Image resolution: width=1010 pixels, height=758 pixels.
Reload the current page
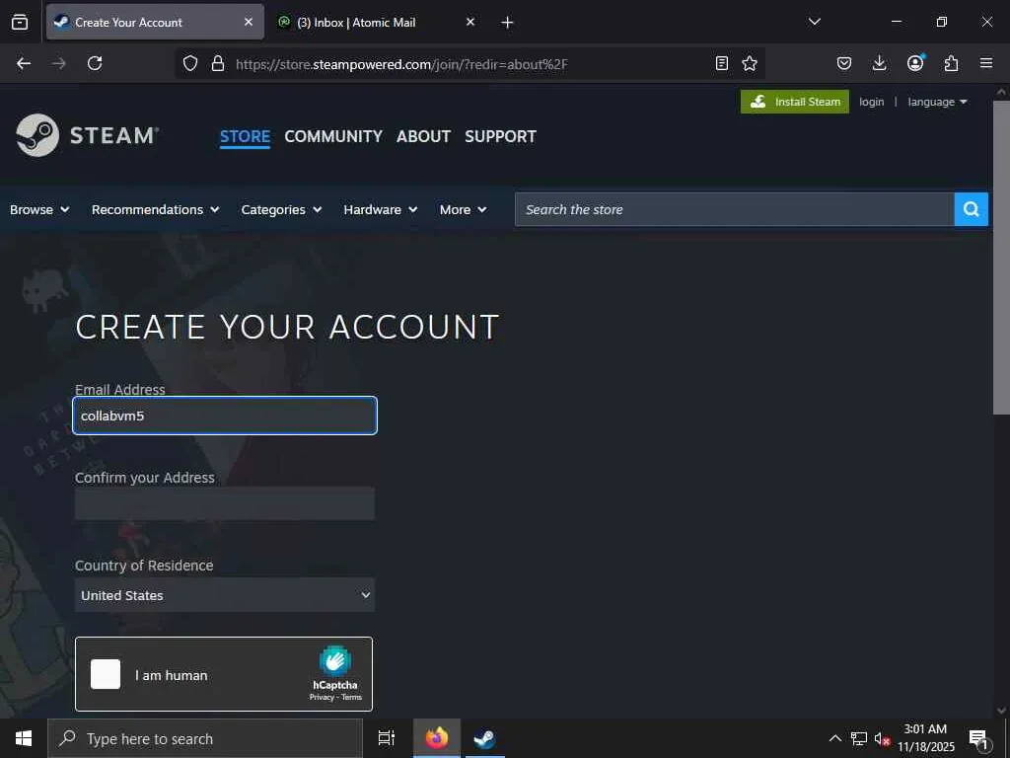pyautogui.click(x=95, y=63)
